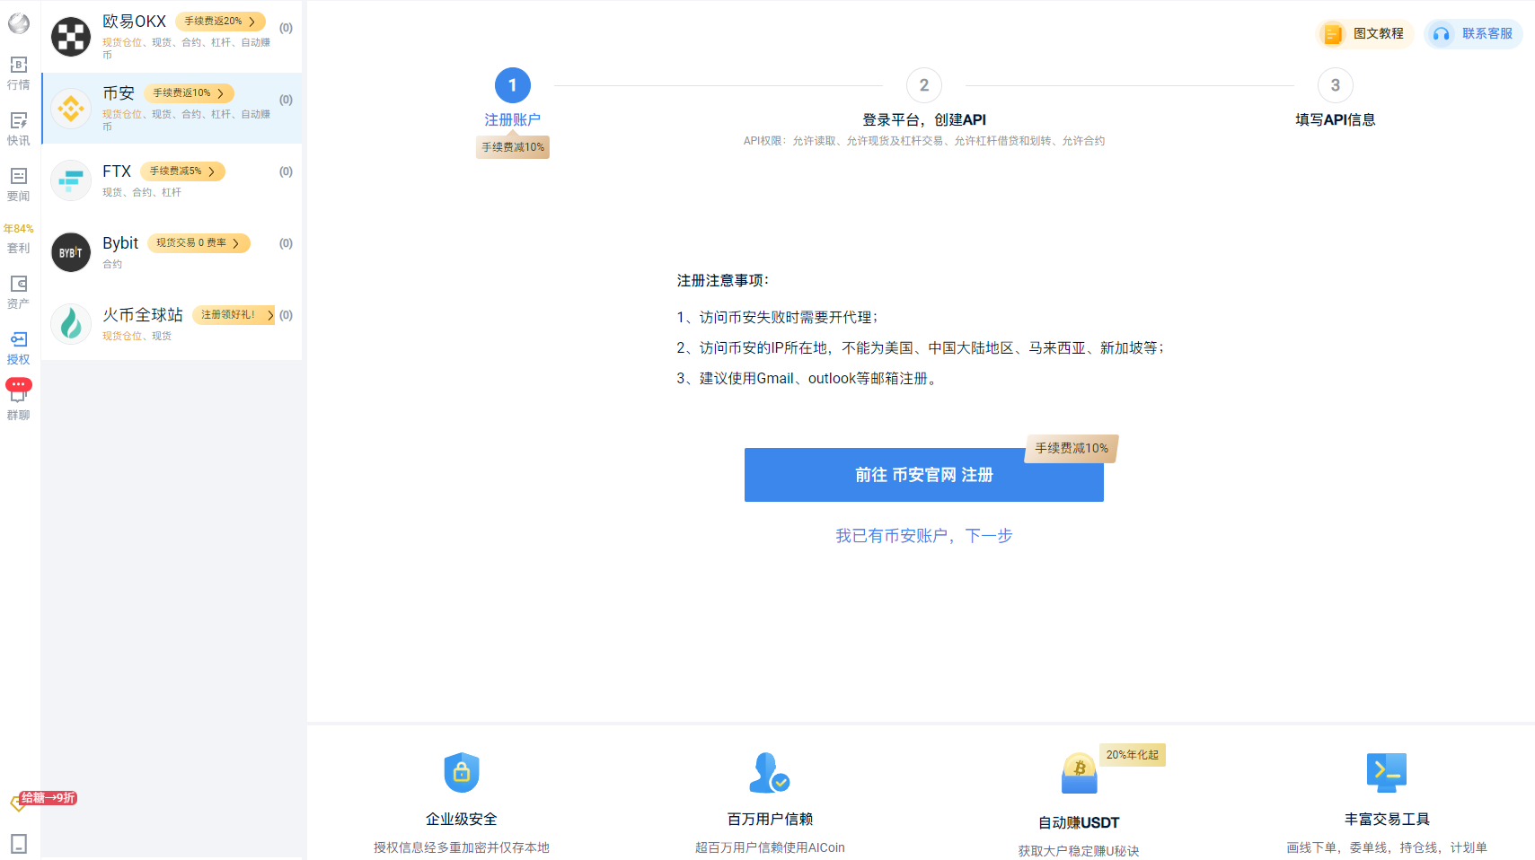Click 我已有币安账户，下一步 link
This screenshot has width=1535, height=860.
pos(924,536)
